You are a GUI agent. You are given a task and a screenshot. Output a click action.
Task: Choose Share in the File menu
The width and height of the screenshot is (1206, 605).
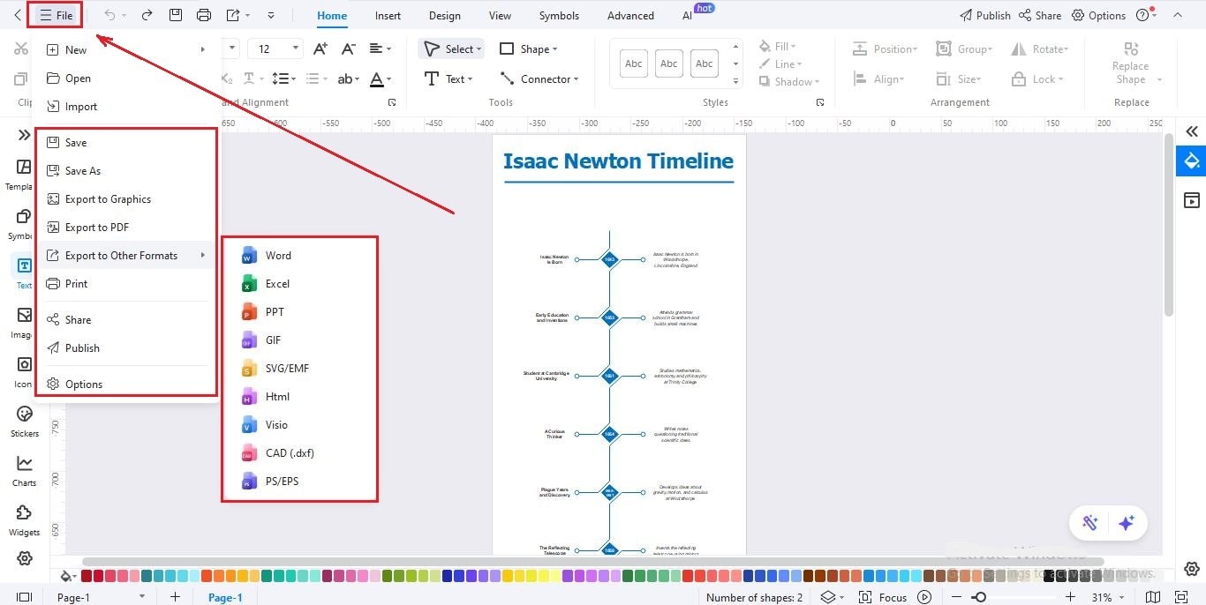(125, 320)
